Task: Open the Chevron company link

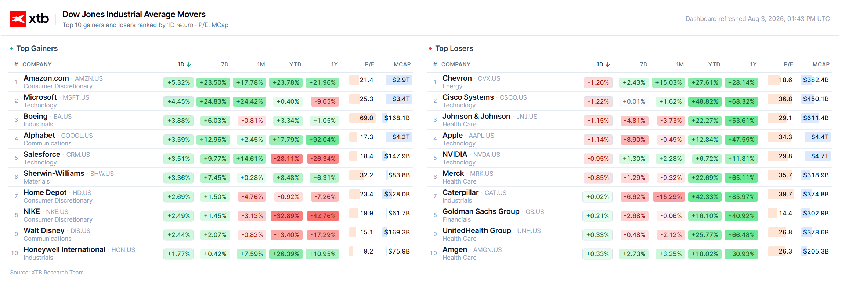Action: click(457, 78)
